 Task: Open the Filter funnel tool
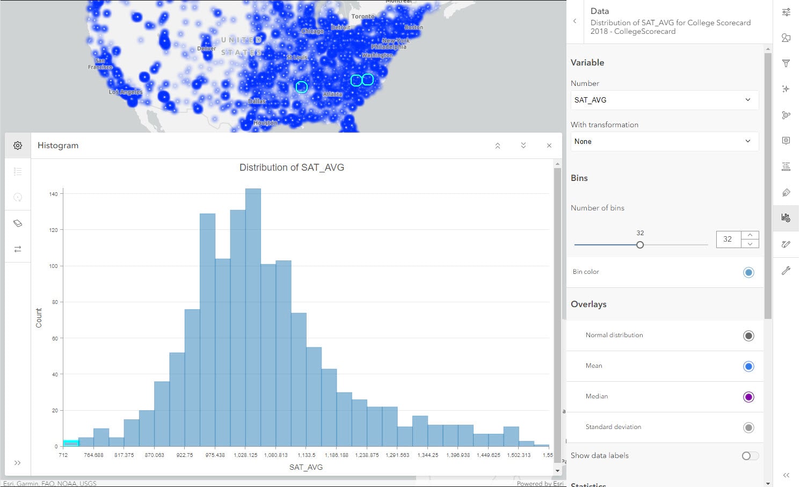point(786,63)
